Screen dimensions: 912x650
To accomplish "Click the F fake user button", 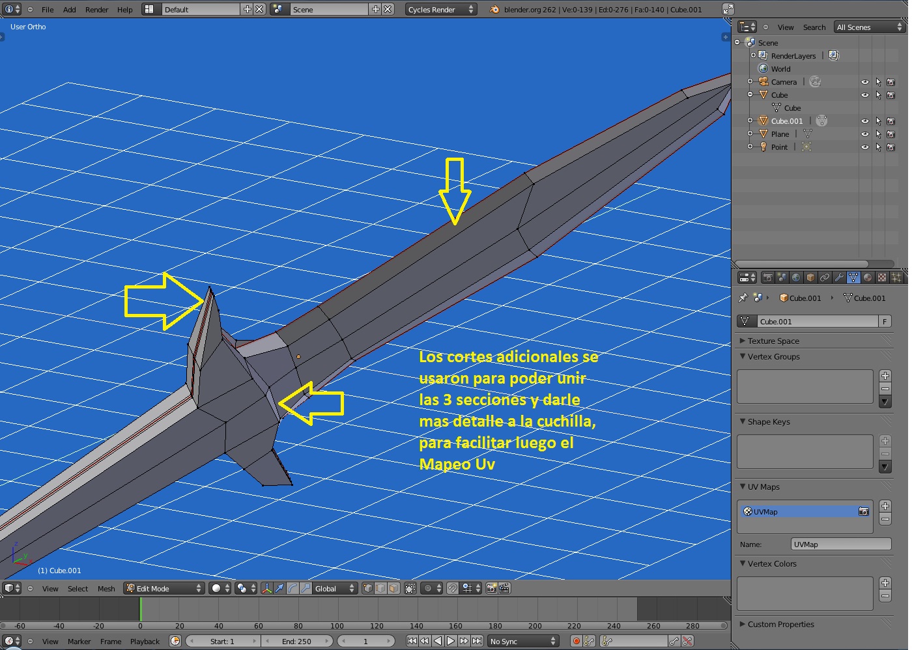I will (x=885, y=321).
